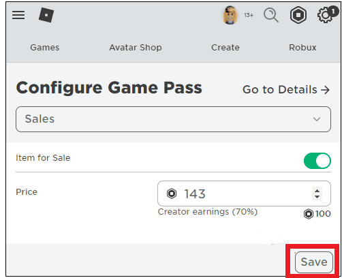This screenshot has height=278, width=342.
Task: Increase price with the up stepper arrow
Action: (x=317, y=191)
